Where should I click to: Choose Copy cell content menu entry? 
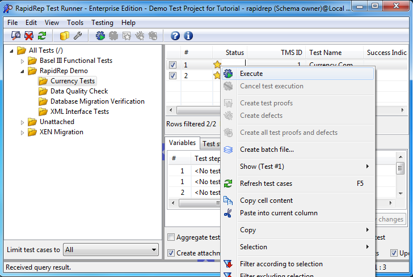coord(298,201)
